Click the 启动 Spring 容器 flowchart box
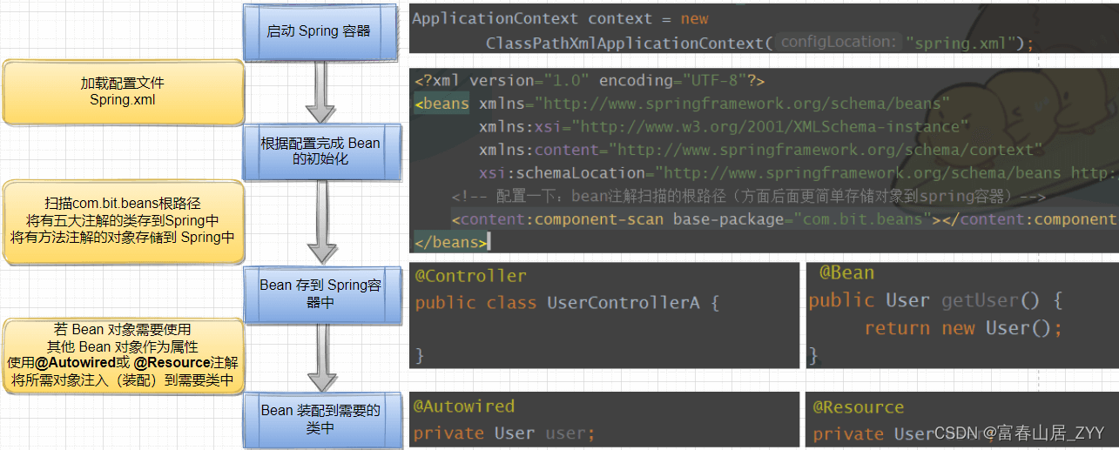The image size is (1119, 450). tap(319, 32)
